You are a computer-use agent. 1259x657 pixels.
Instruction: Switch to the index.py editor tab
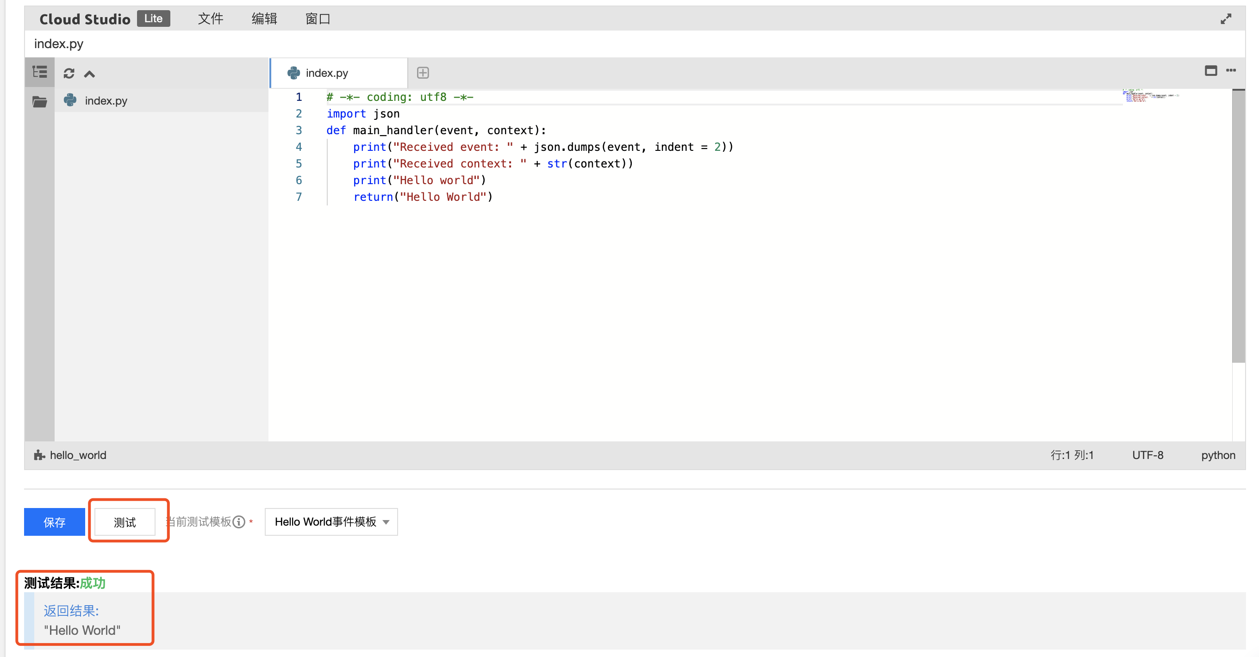(326, 72)
